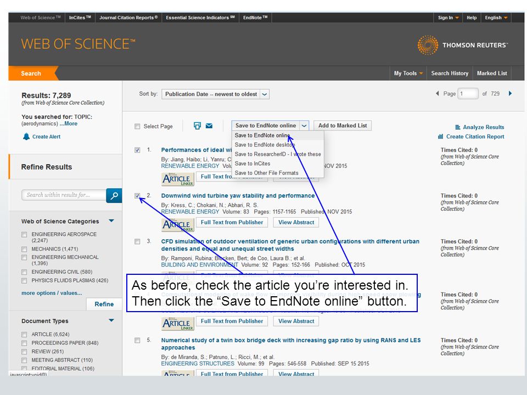Click the Search within results field

[64, 195]
